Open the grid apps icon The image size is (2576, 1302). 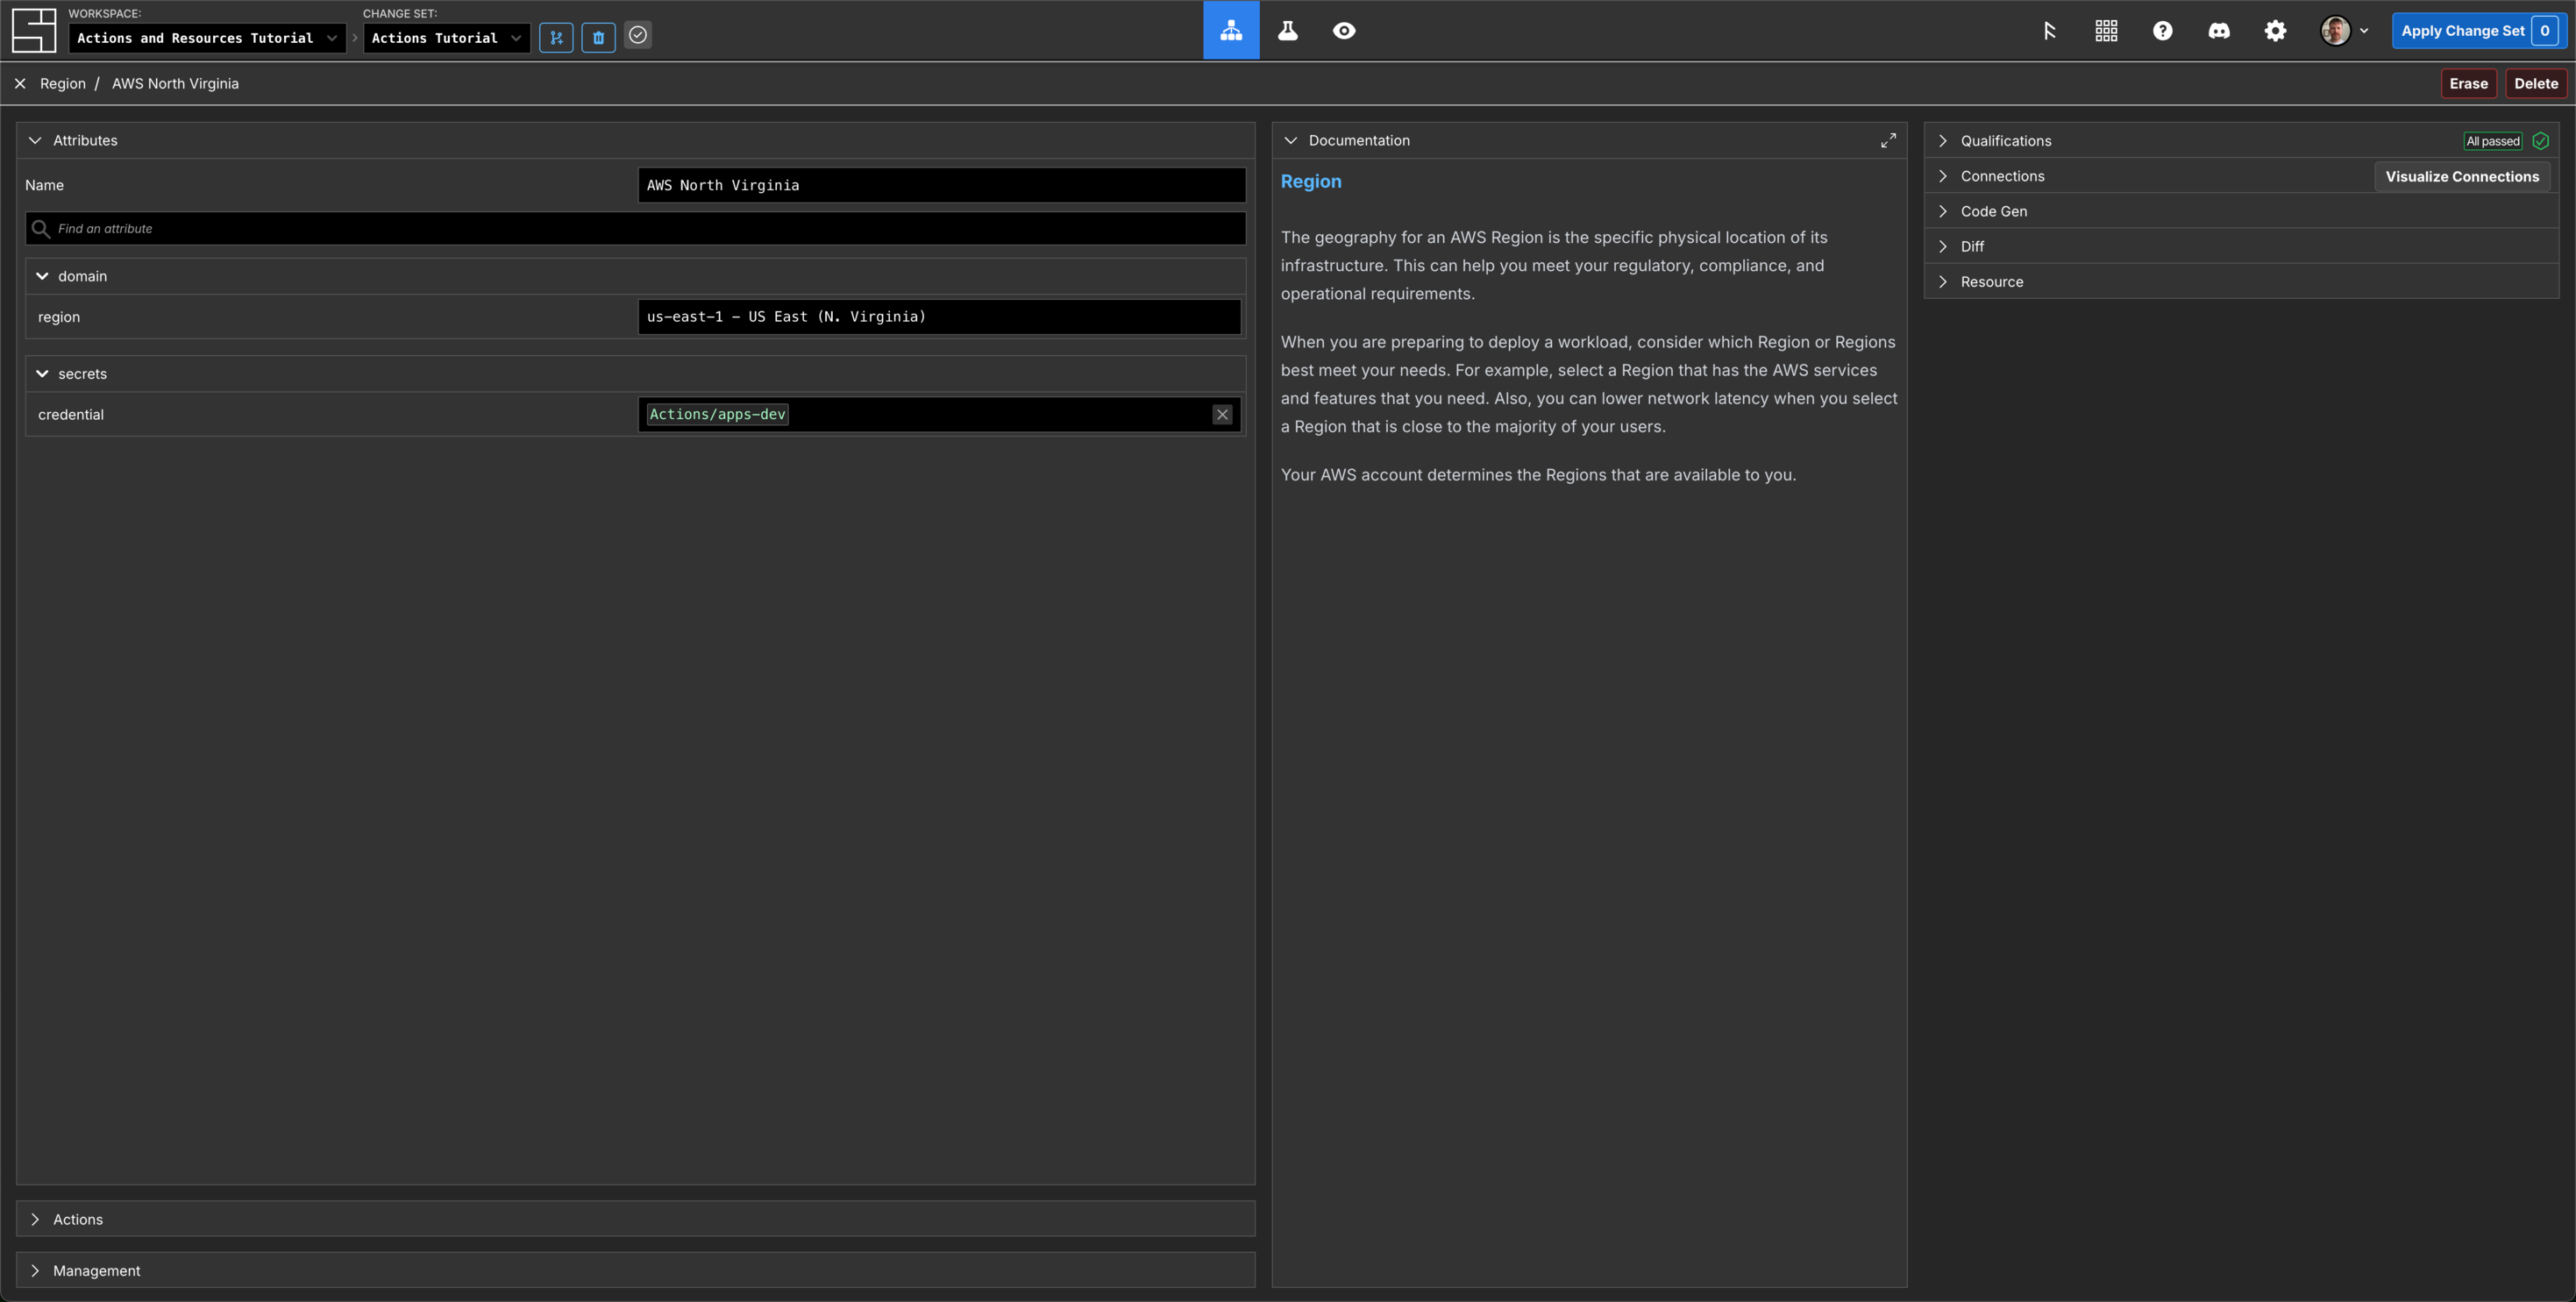click(2106, 30)
